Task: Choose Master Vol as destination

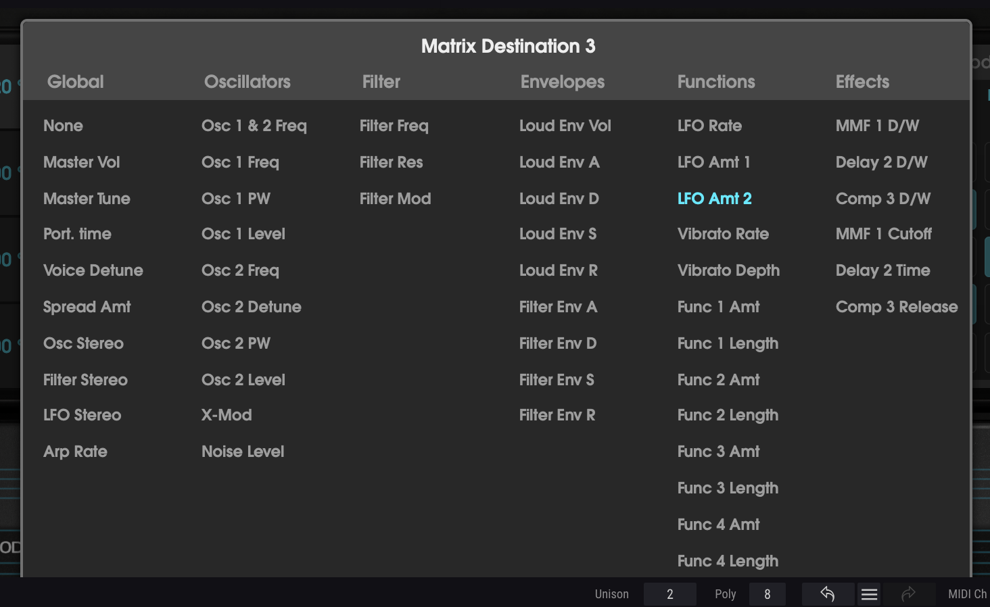Action: click(x=81, y=162)
